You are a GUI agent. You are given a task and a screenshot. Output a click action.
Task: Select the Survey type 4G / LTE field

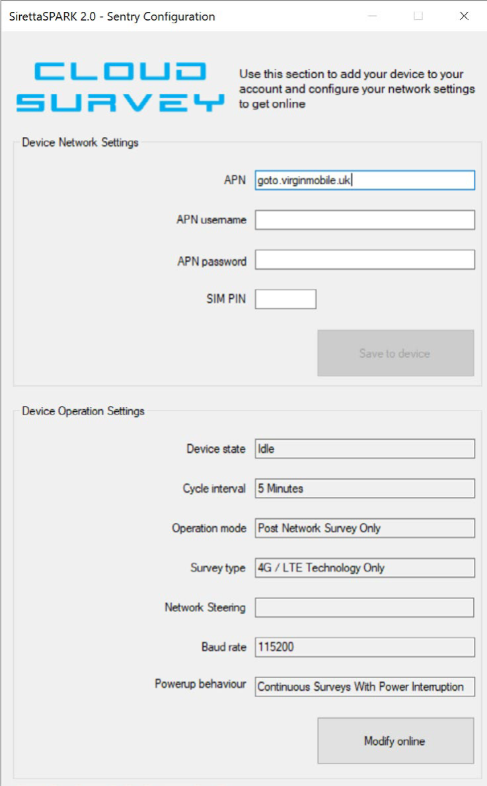365,568
